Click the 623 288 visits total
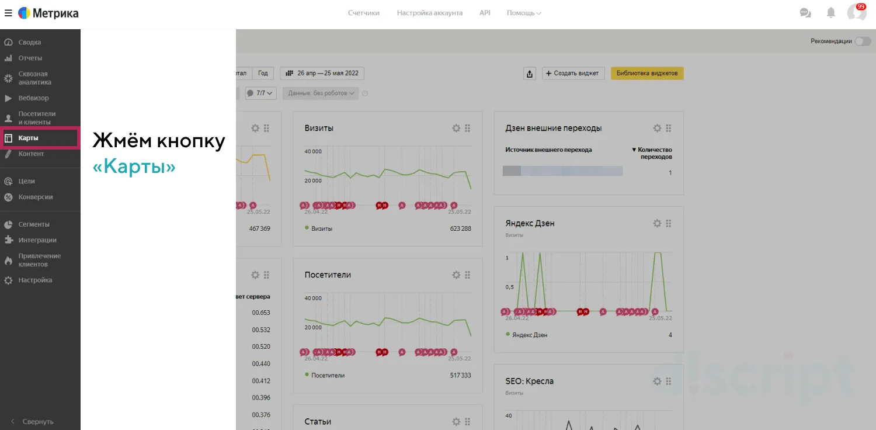This screenshot has height=430, width=876. [x=460, y=228]
